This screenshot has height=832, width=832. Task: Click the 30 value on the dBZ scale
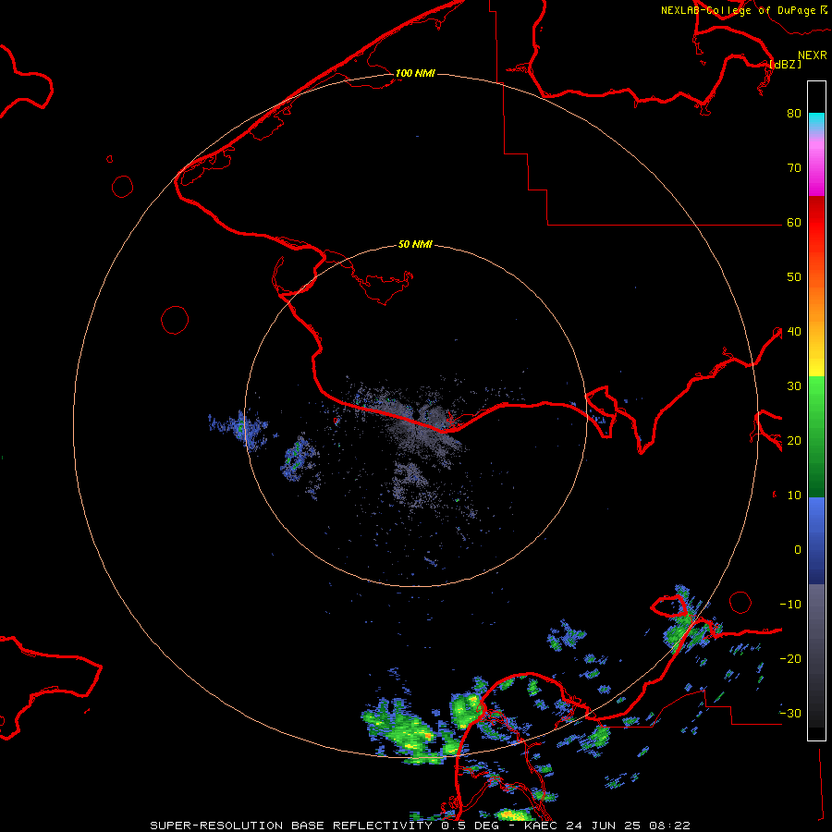click(x=794, y=386)
